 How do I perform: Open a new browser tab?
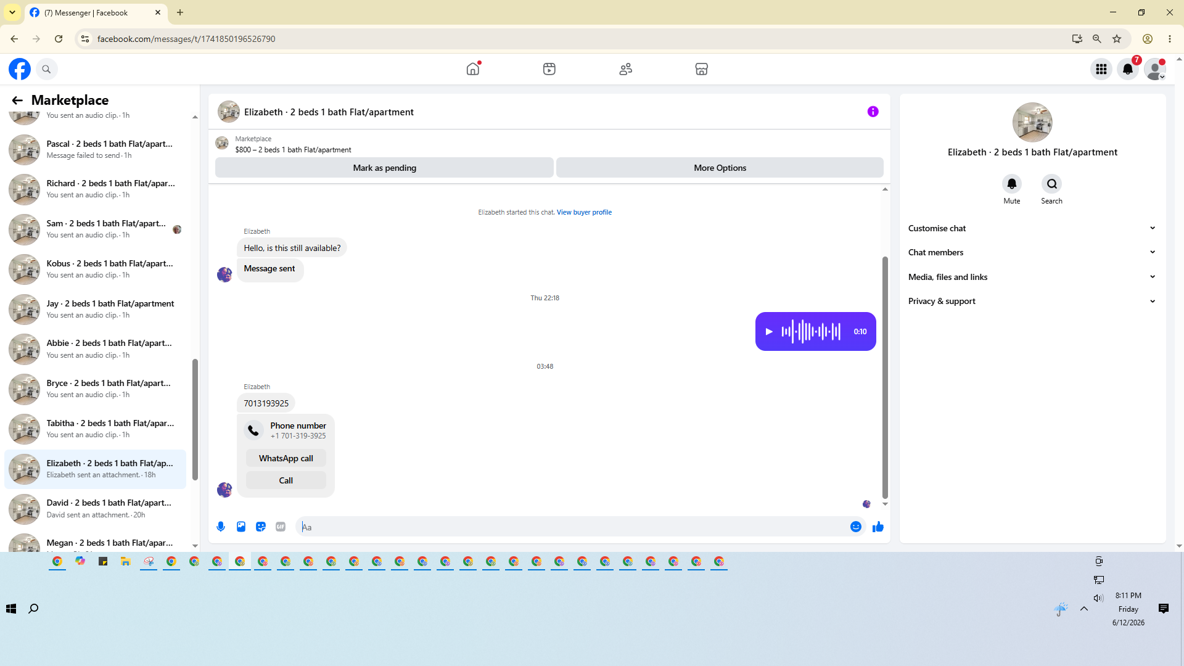click(x=180, y=12)
